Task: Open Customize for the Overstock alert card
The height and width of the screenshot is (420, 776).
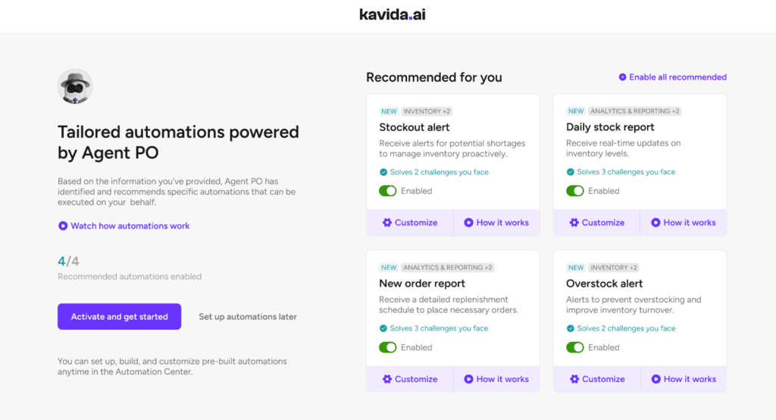Action: (597, 379)
